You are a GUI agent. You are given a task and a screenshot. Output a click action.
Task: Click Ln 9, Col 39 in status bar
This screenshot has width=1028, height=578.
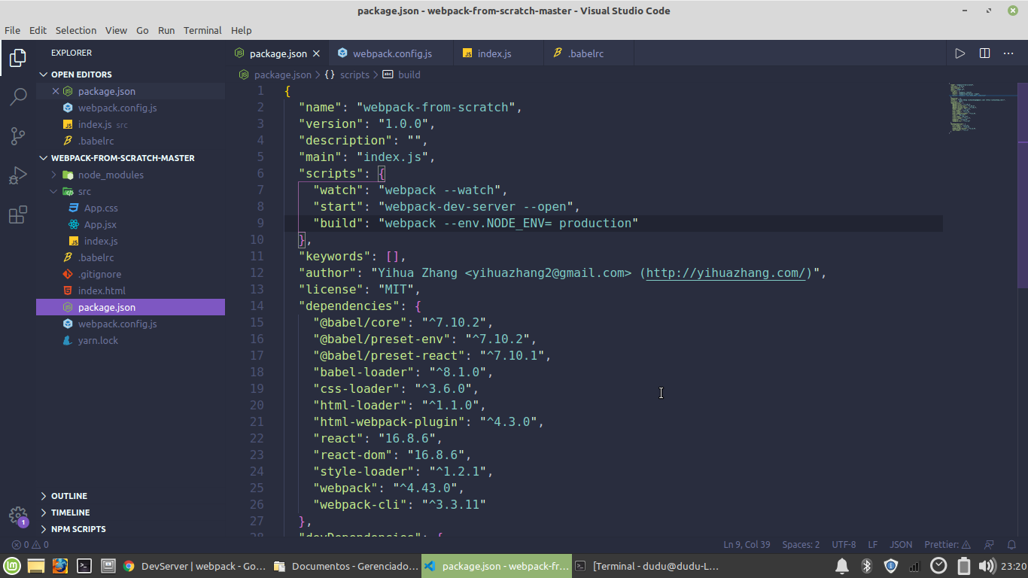click(747, 544)
